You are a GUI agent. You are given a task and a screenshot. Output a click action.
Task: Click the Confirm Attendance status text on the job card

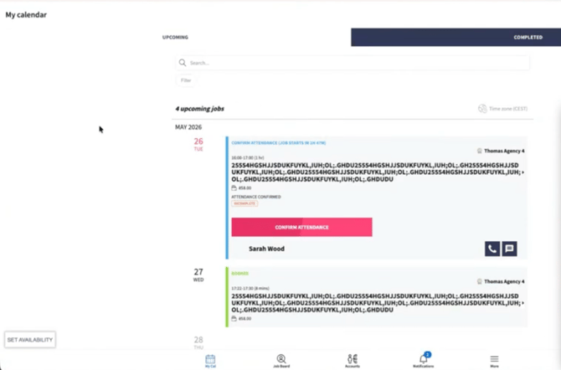pos(278,143)
